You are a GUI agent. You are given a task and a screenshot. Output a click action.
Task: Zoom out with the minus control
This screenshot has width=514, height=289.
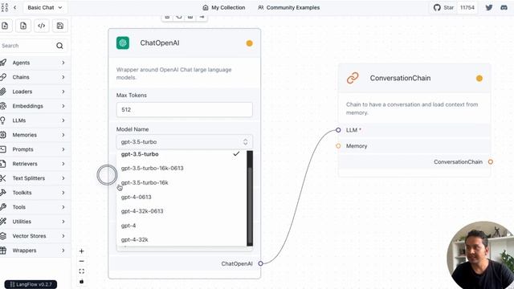pyautogui.click(x=82, y=261)
